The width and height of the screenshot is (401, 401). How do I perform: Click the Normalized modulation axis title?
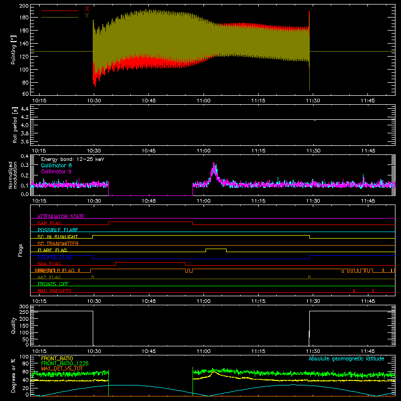(13, 175)
